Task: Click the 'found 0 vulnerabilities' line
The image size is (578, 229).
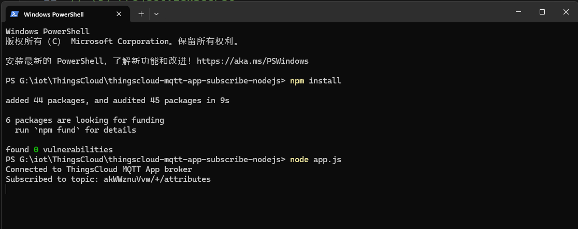Action: [59, 150]
